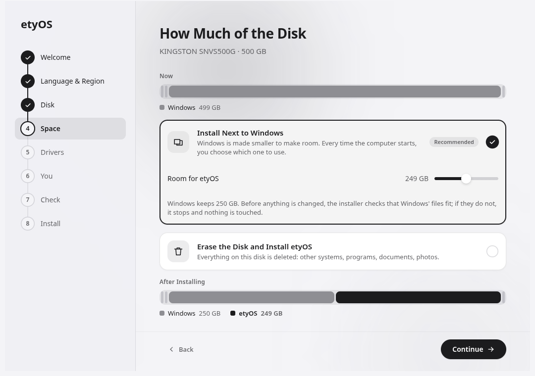535x376 pixels.
Task: Click the trash can erase icon
Action: click(178, 252)
